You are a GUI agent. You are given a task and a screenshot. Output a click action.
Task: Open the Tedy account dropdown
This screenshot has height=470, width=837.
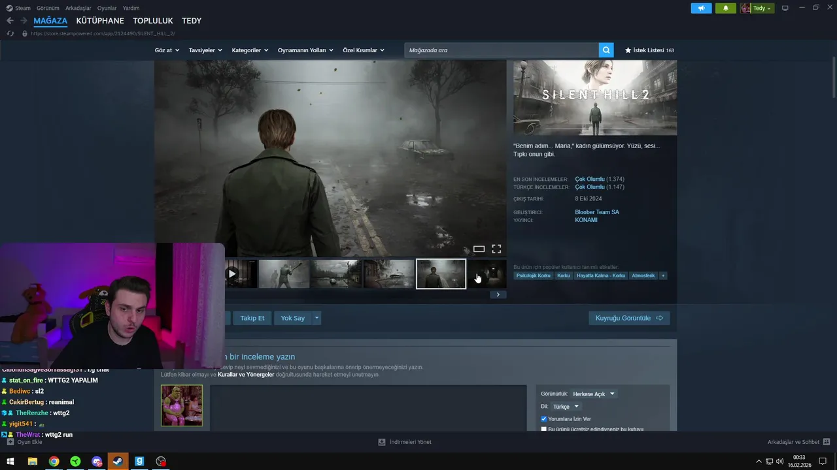757,8
